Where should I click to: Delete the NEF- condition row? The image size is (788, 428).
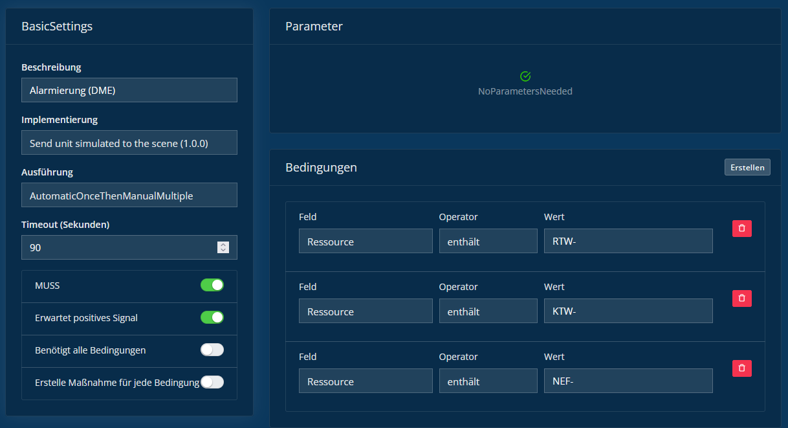tap(741, 368)
